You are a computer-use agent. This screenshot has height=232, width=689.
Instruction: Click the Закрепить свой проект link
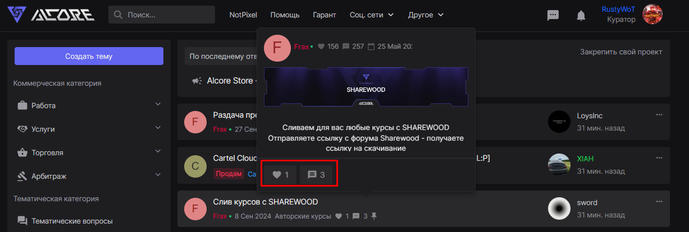[x=621, y=52]
